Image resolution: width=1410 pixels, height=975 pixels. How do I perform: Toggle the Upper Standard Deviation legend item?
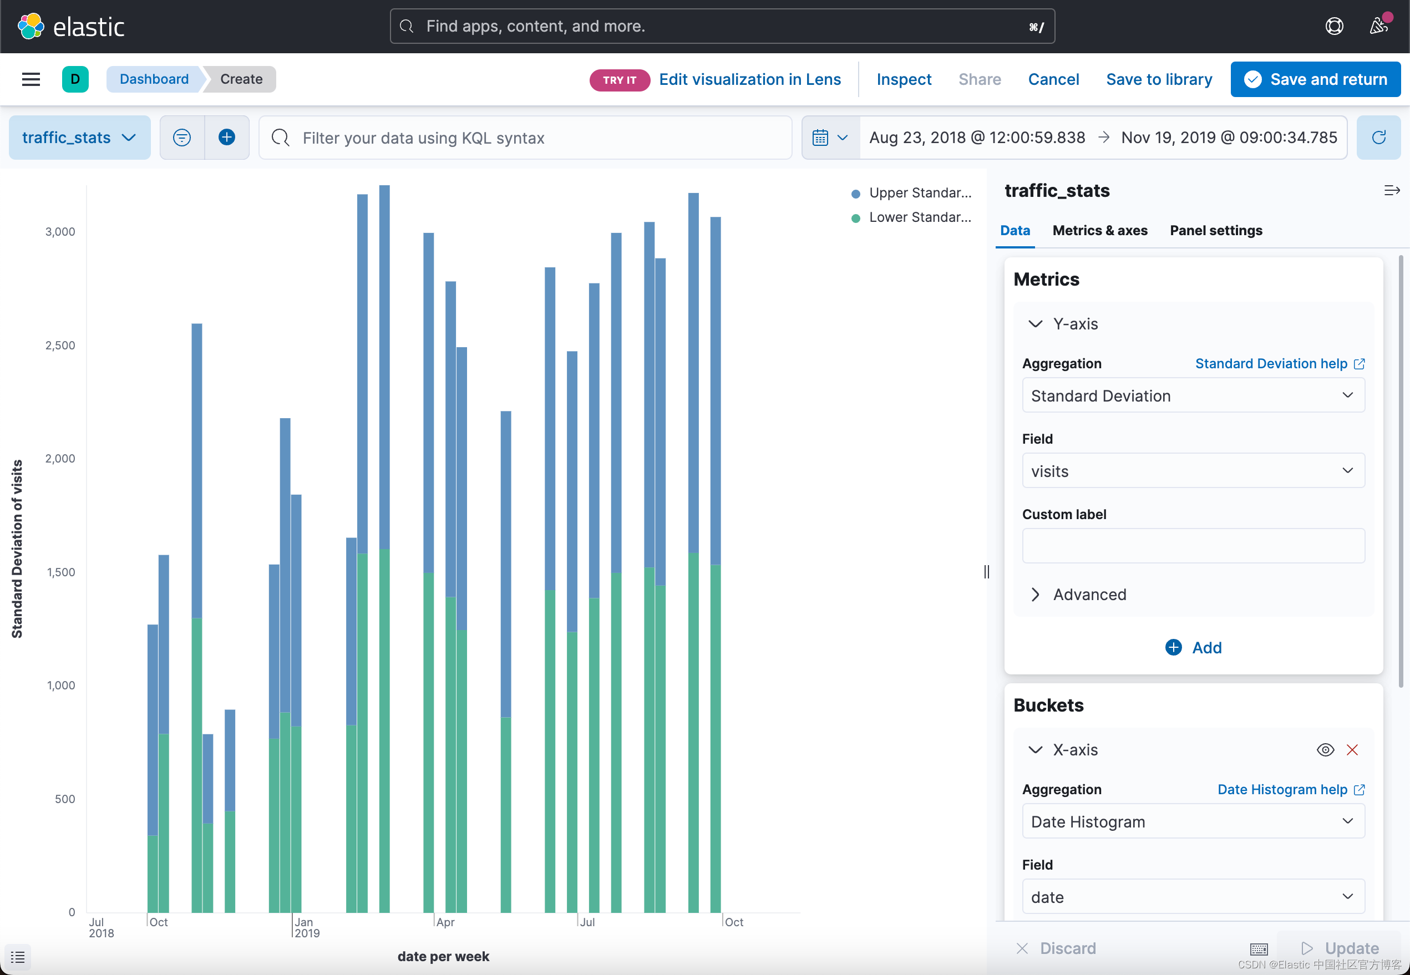click(910, 192)
